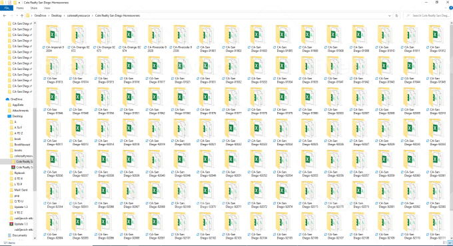Open chevron after OneDrive in address bar
The height and width of the screenshot is (246, 453).
(x=49, y=15)
